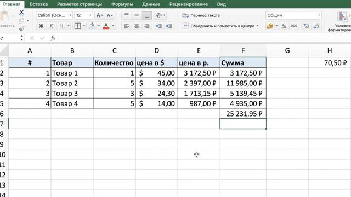Apply percent style format
Viewport: 351px width, 197px height.
(284, 26)
